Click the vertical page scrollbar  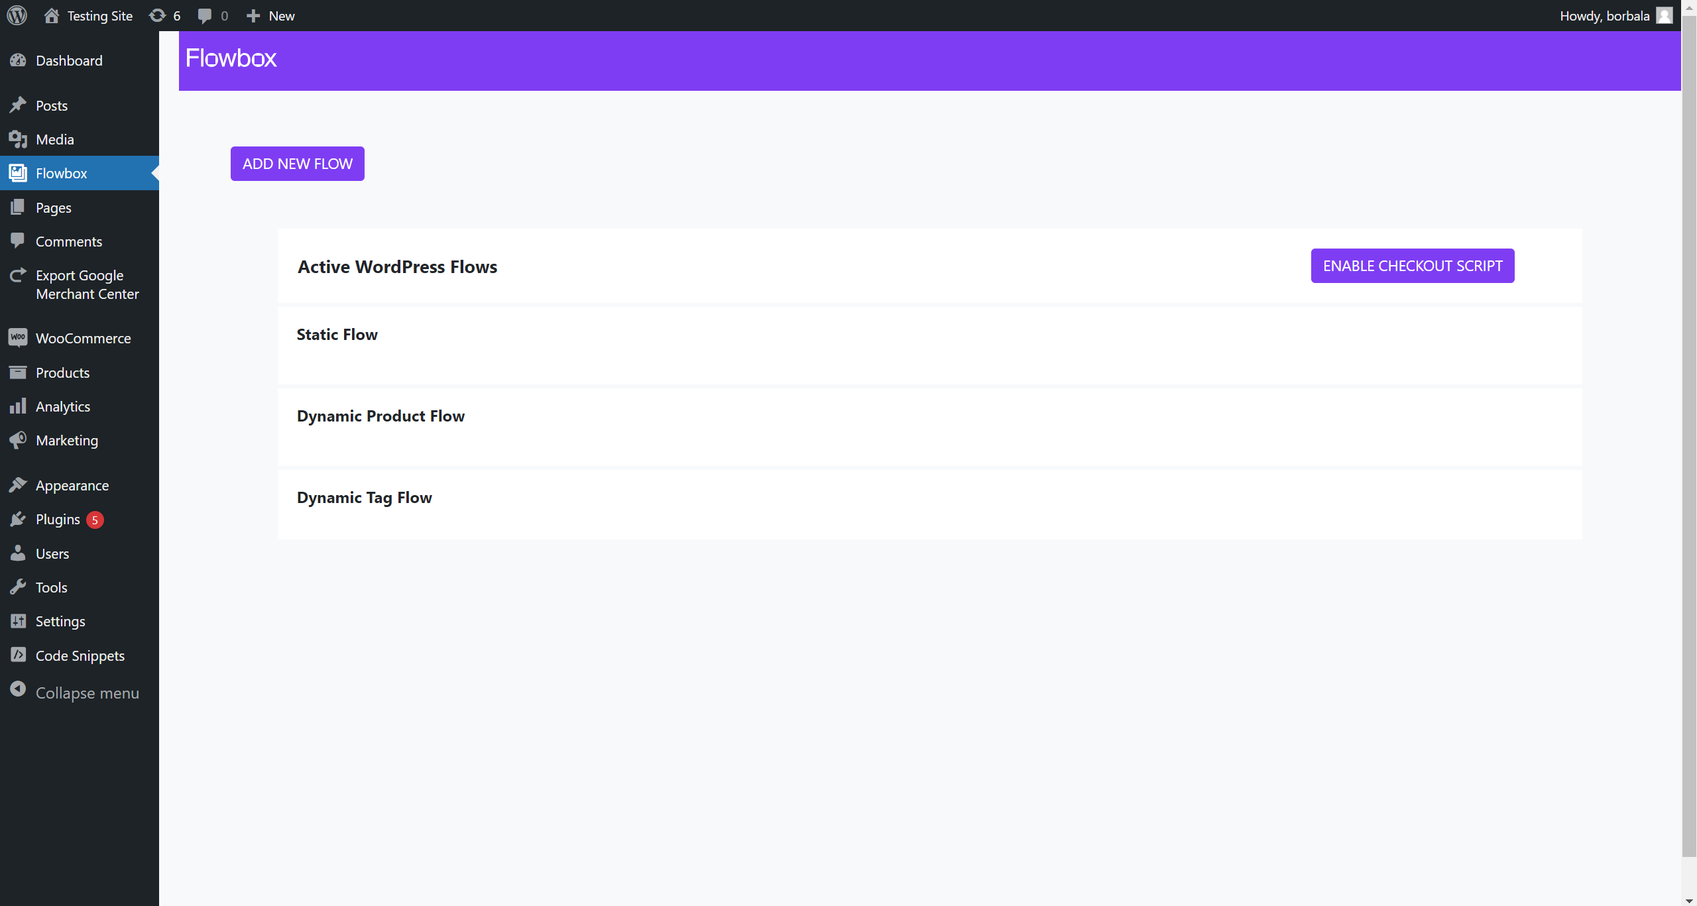point(1688,437)
